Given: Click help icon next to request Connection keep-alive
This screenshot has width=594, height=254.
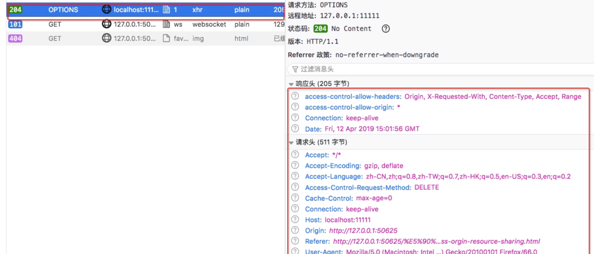Looking at the screenshot, I should [295, 208].
